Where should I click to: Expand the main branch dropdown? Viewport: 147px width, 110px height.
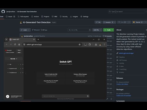point(25,30)
